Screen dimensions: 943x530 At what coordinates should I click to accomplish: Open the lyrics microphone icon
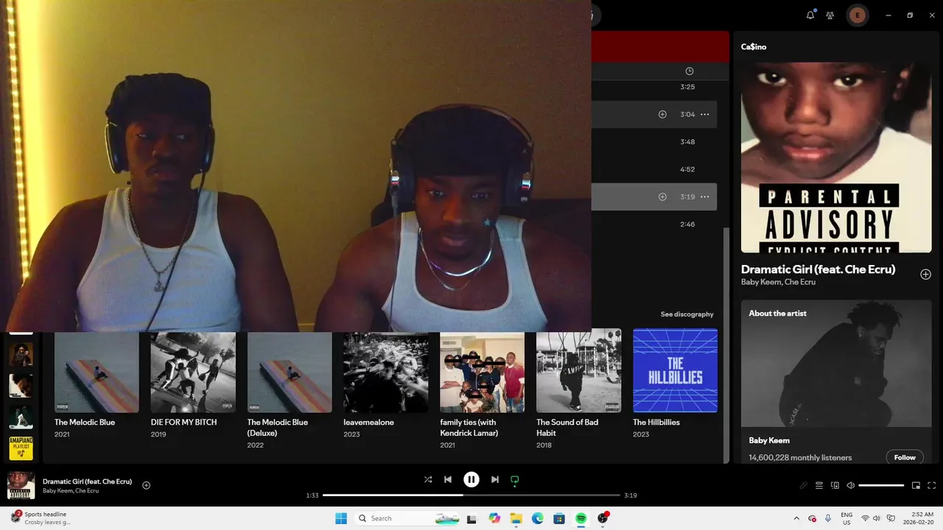804,485
